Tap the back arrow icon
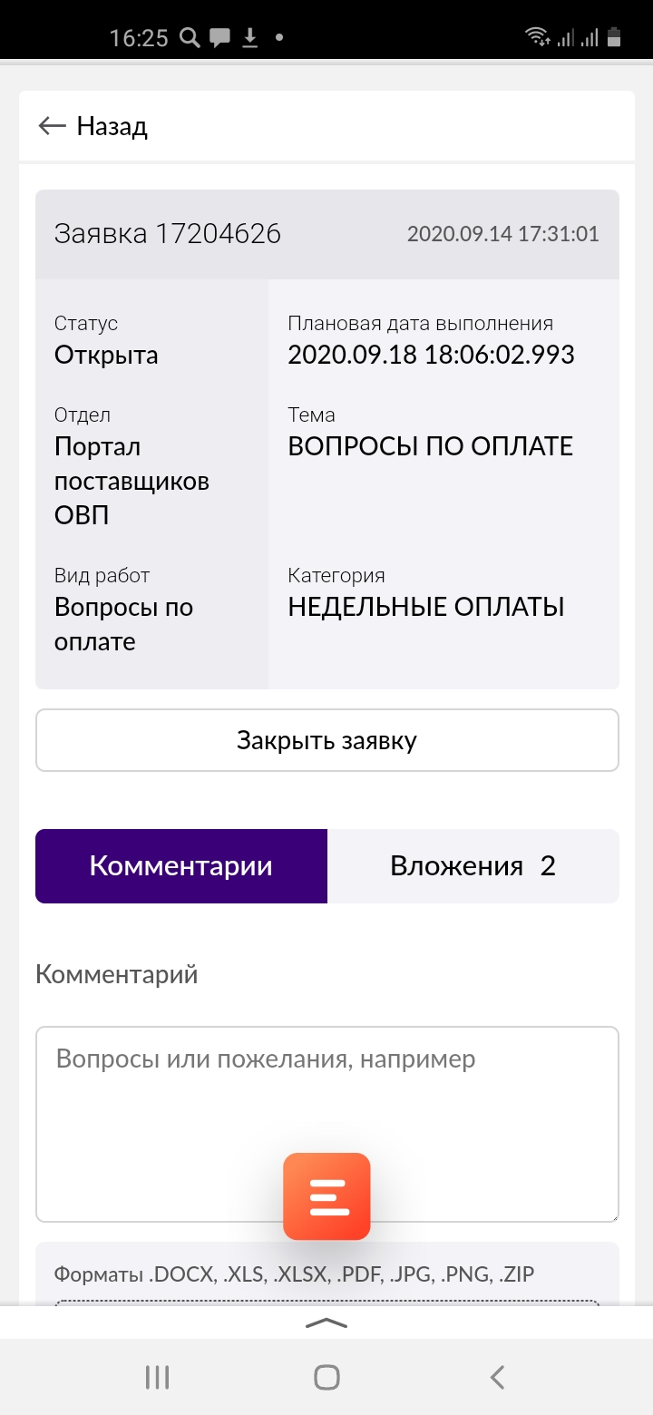653x1415 pixels. coord(52,126)
